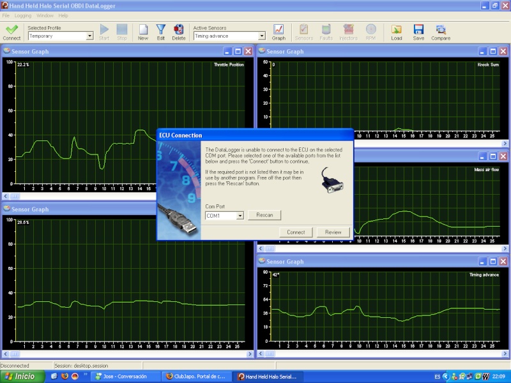This screenshot has width=511, height=383.
Task: Click the Rescan button in ECU Connection
Action: 264,215
